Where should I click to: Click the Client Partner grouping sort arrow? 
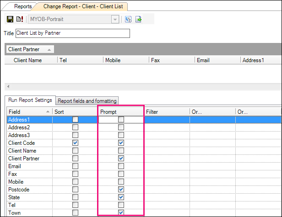pos(49,49)
